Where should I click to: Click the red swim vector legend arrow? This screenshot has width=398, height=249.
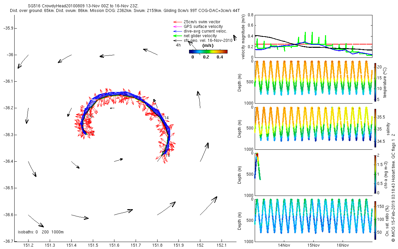(177, 22)
